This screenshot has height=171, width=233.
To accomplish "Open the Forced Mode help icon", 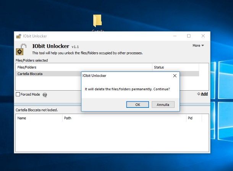I will click(x=45, y=94).
